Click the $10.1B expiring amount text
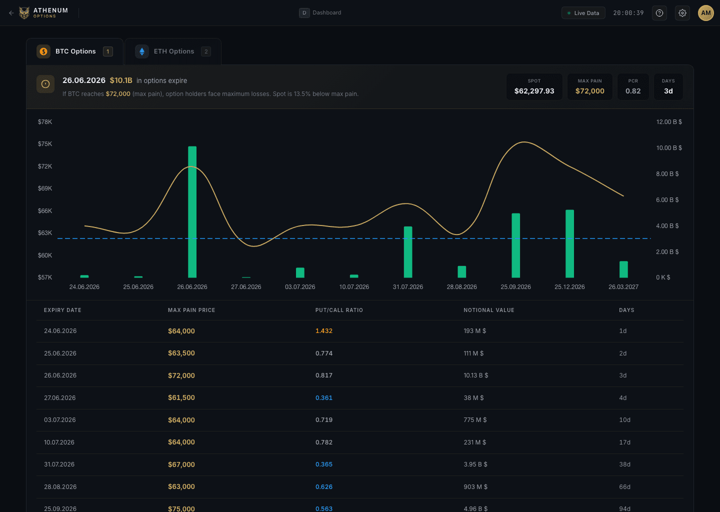Viewport: 720px width, 512px height. click(121, 80)
